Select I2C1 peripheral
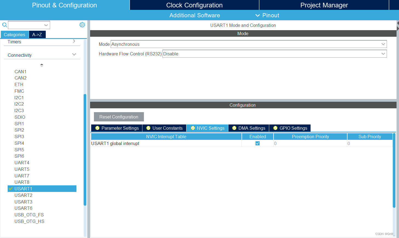 [x=19, y=98]
